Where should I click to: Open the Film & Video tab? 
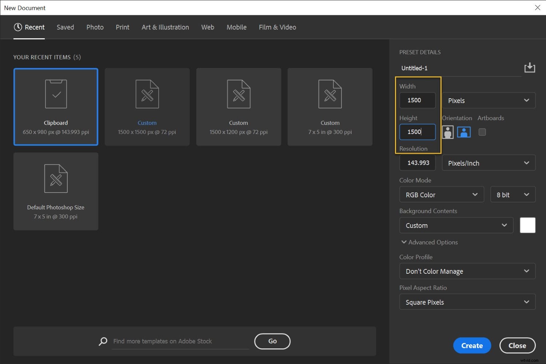tap(277, 27)
